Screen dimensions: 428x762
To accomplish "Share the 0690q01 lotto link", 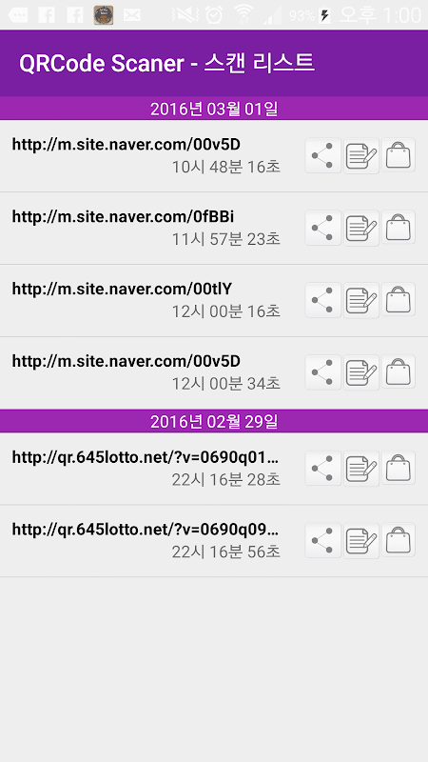I will [x=323, y=468].
